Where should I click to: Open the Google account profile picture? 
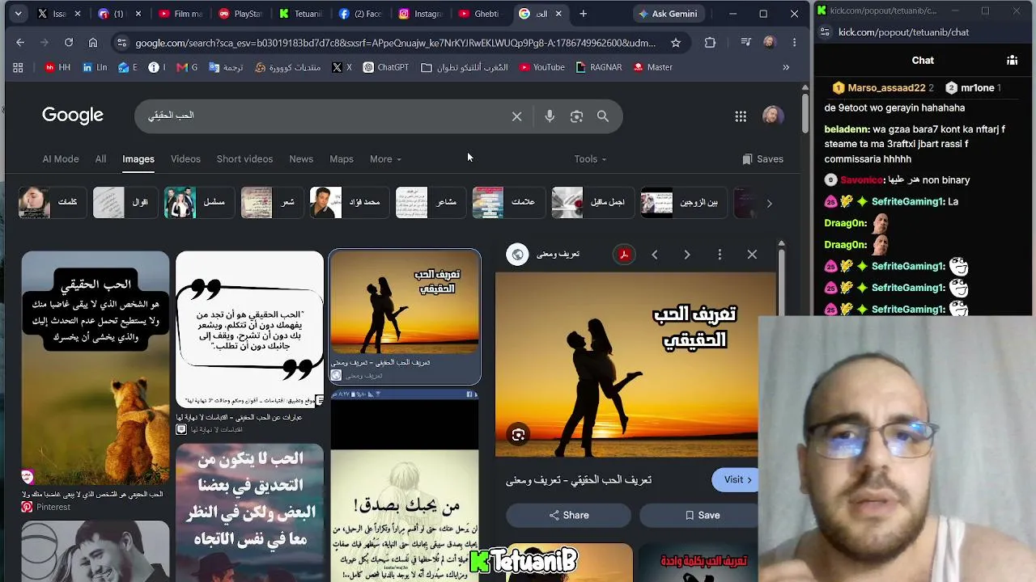773,116
